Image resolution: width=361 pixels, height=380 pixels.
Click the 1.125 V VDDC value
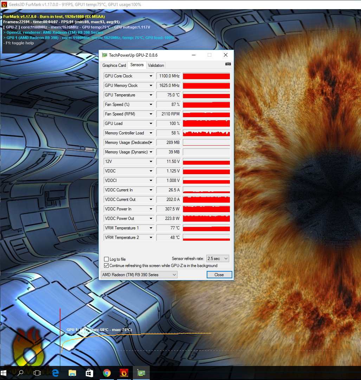pyautogui.click(x=169, y=171)
